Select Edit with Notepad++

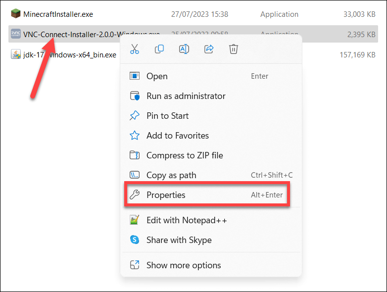click(187, 220)
